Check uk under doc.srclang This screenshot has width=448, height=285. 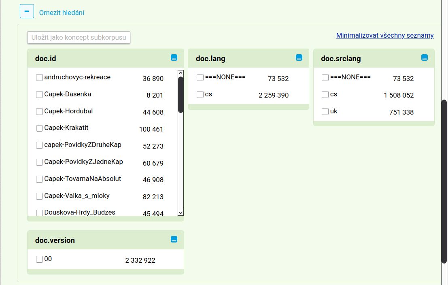pyautogui.click(x=325, y=111)
